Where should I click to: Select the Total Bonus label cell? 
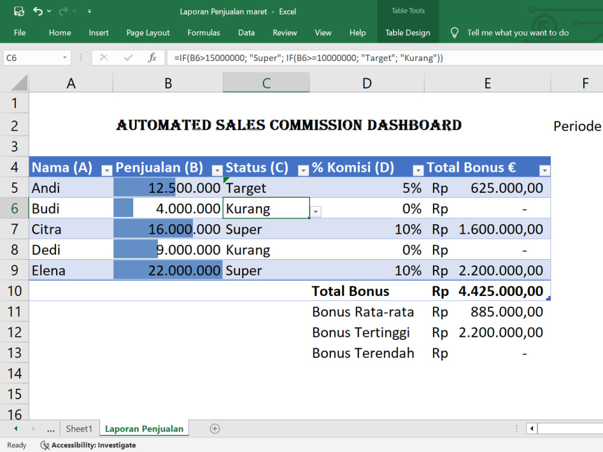[367, 291]
